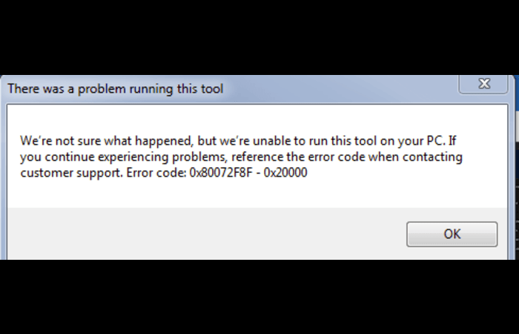Screen dimensions: 519x334
Task: Click the blank white area below the message
Action: [259, 194]
